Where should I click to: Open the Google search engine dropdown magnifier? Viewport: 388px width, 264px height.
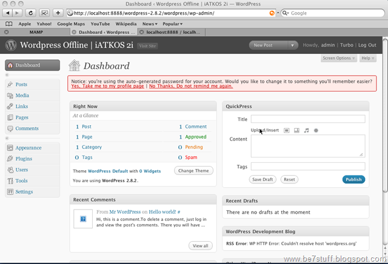(286, 13)
